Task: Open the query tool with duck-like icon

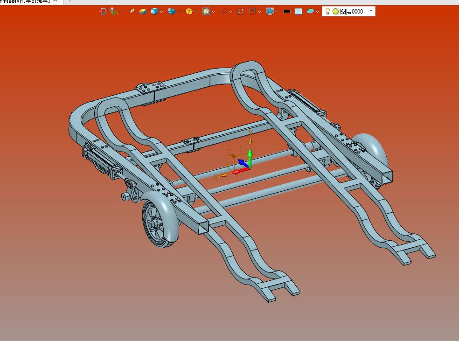Action: point(114,11)
